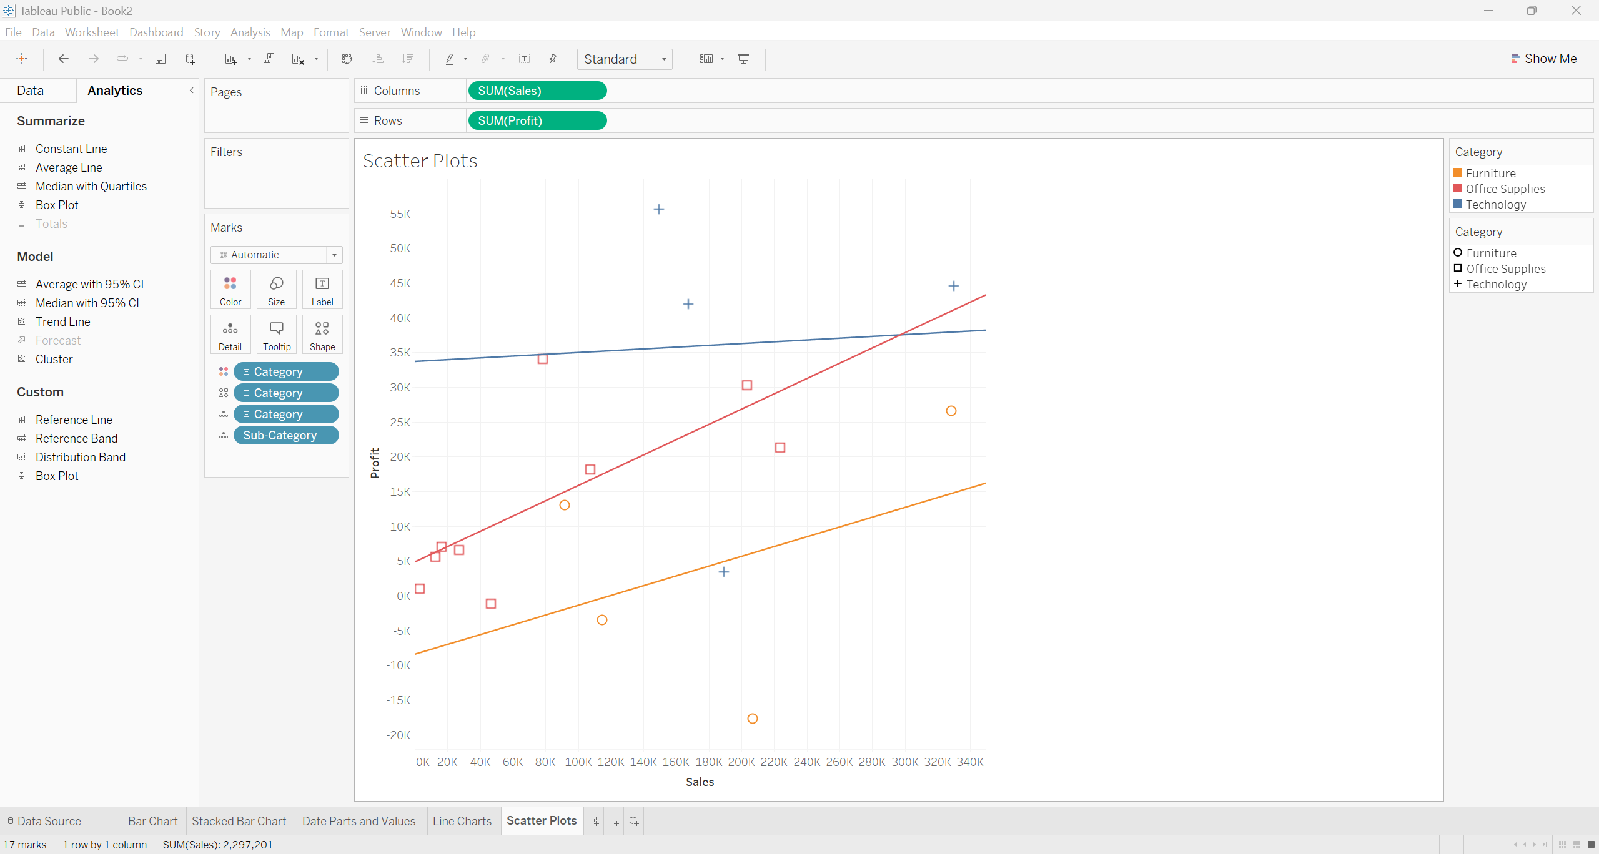The height and width of the screenshot is (854, 1599).
Task: Click the new data source icon
Action: 191,59
